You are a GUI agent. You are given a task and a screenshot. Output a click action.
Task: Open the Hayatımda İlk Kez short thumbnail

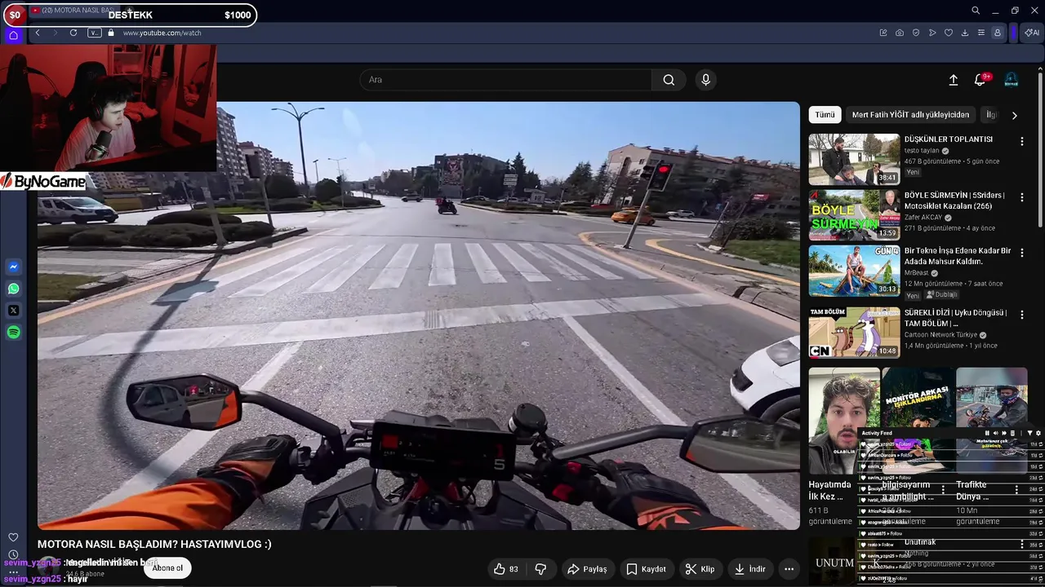click(x=844, y=420)
